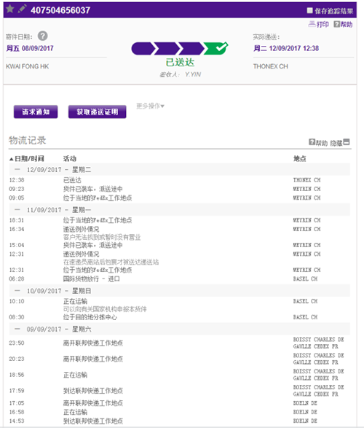Click the help icon beside 帮助 at top
This screenshot has width=364, height=428.
(x=337, y=24)
